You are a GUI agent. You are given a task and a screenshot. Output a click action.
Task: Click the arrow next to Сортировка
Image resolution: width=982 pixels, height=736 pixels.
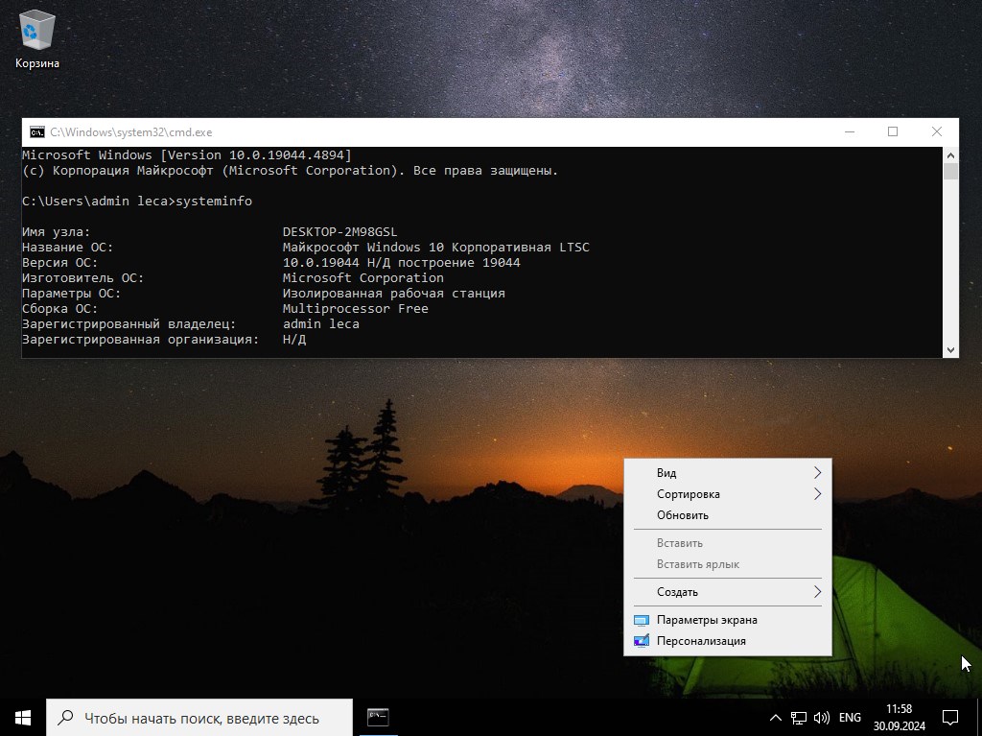coord(817,494)
